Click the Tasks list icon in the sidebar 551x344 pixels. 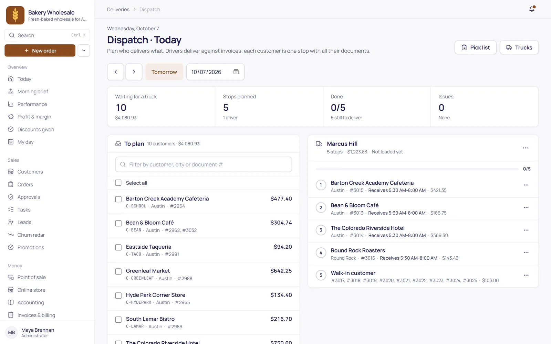coord(11,209)
